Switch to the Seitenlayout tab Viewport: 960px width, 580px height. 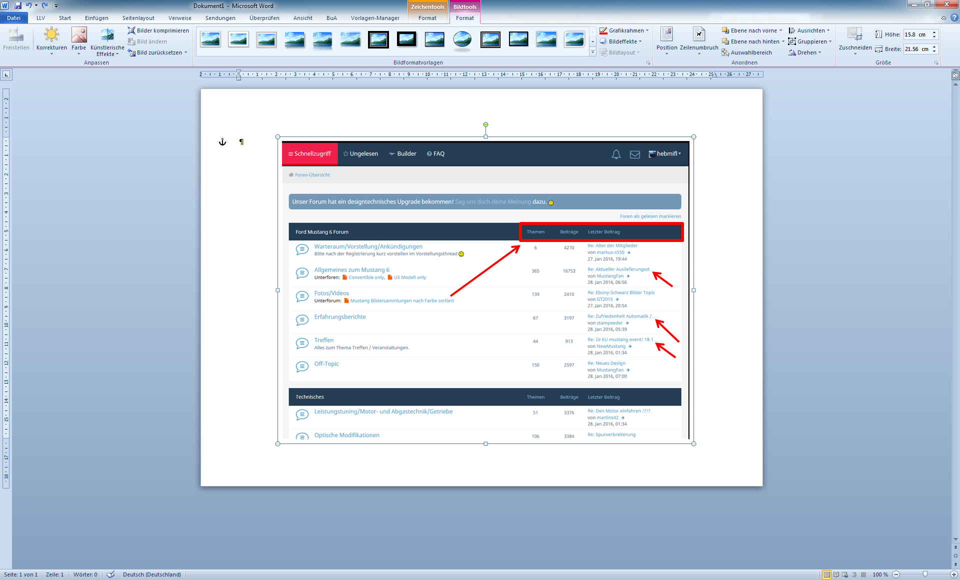138,18
